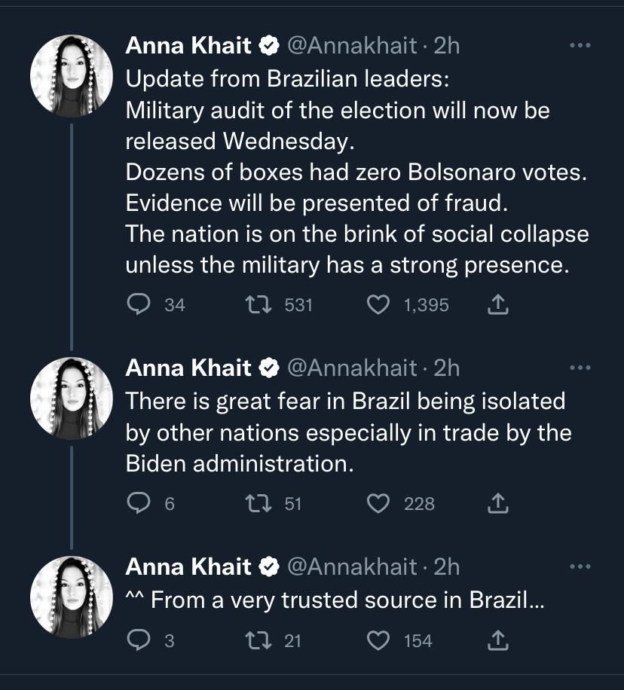Reply to the Biden administration trade tweet
624x690 pixels.
point(137,503)
